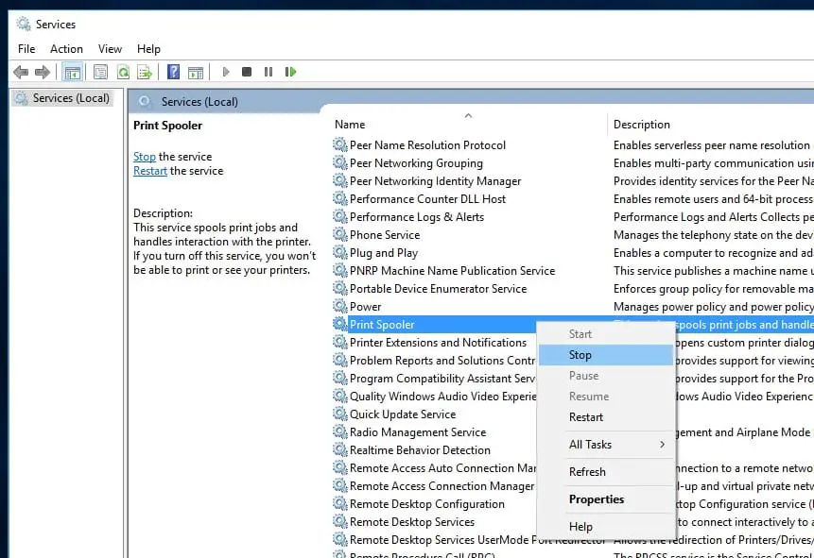Click the green Refresh toolbar icon
This screenshot has height=558, width=814.
(123, 72)
